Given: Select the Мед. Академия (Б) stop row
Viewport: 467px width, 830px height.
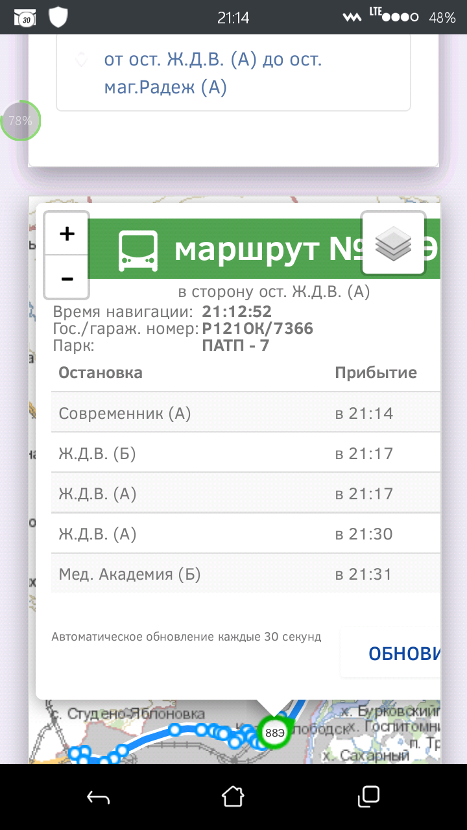Looking at the screenshot, I should click(x=246, y=574).
